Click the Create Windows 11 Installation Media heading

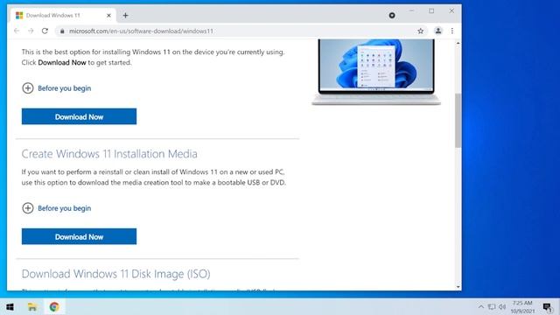[109, 154]
